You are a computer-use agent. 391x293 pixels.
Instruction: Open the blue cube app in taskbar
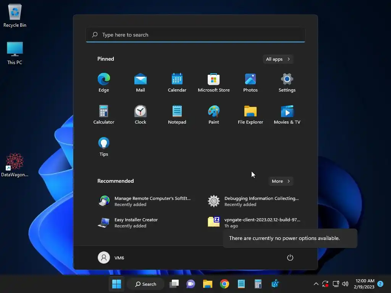(275, 284)
